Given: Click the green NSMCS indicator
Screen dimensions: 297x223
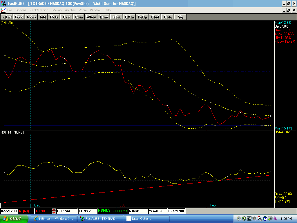Looking at the screenshot, I should pos(104,211).
